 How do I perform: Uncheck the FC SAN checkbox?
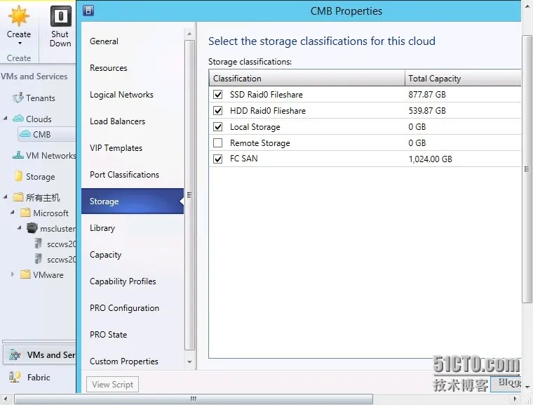pos(218,159)
